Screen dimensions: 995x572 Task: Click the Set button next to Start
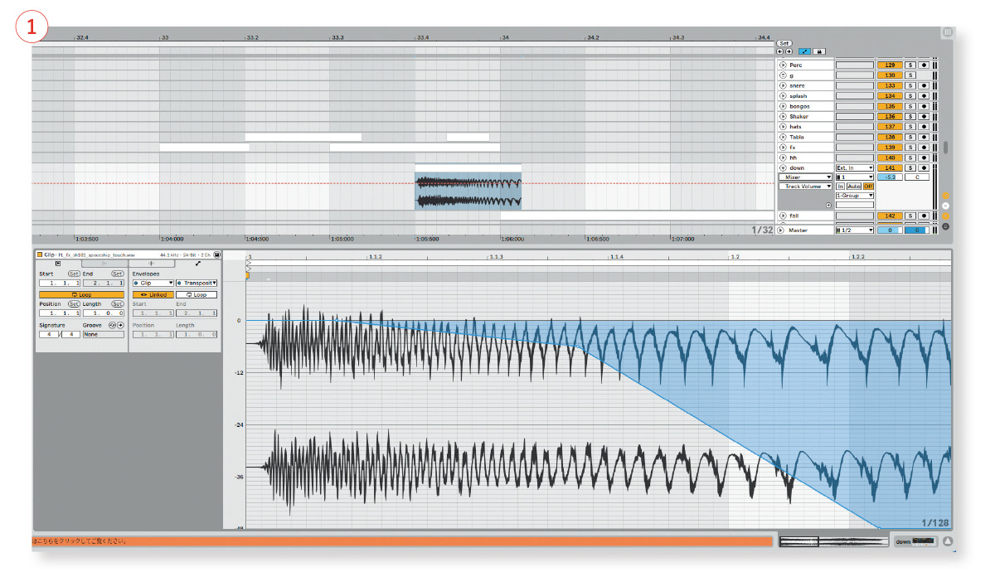tap(74, 274)
